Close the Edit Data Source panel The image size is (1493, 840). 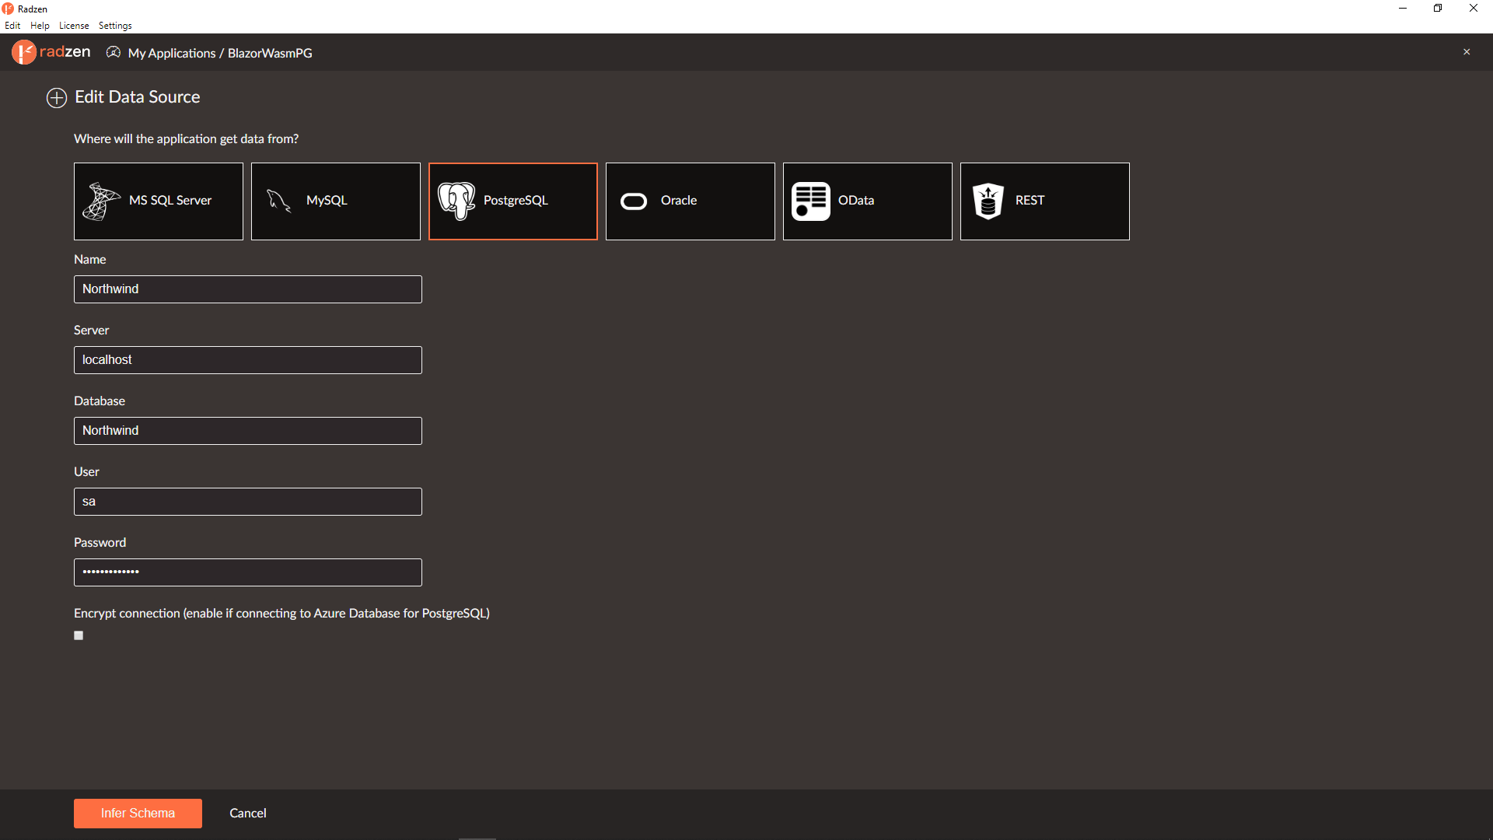pos(1467,52)
